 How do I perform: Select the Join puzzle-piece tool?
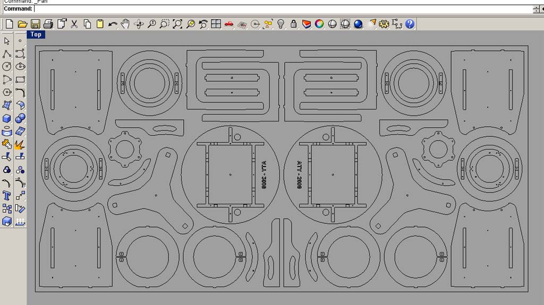click(x=6, y=144)
